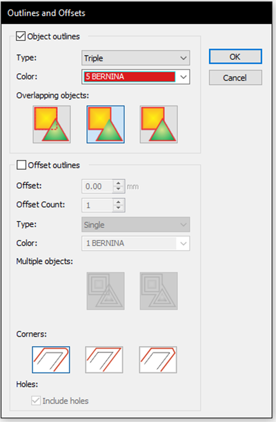Image resolution: width=276 pixels, height=422 pixels.
Task: Open the Single offset type dropdown
Action: click(x=136, y=225)
